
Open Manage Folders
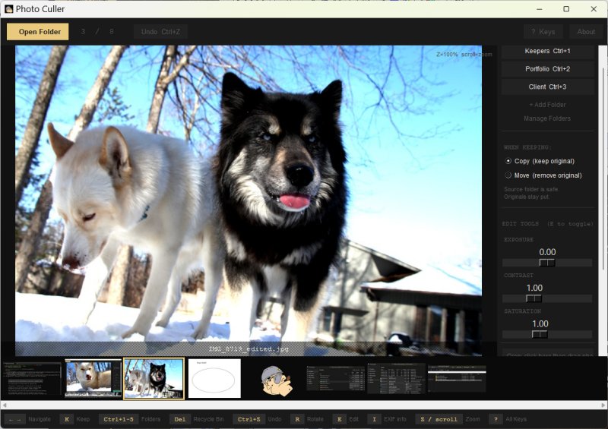(547, 118)
